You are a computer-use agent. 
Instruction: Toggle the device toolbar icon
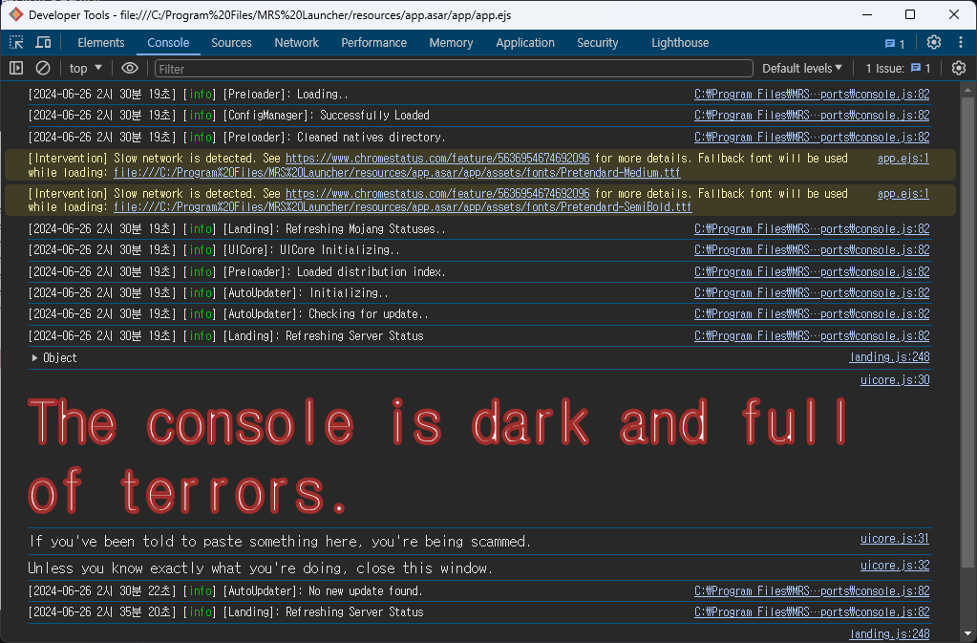point(43,42)
